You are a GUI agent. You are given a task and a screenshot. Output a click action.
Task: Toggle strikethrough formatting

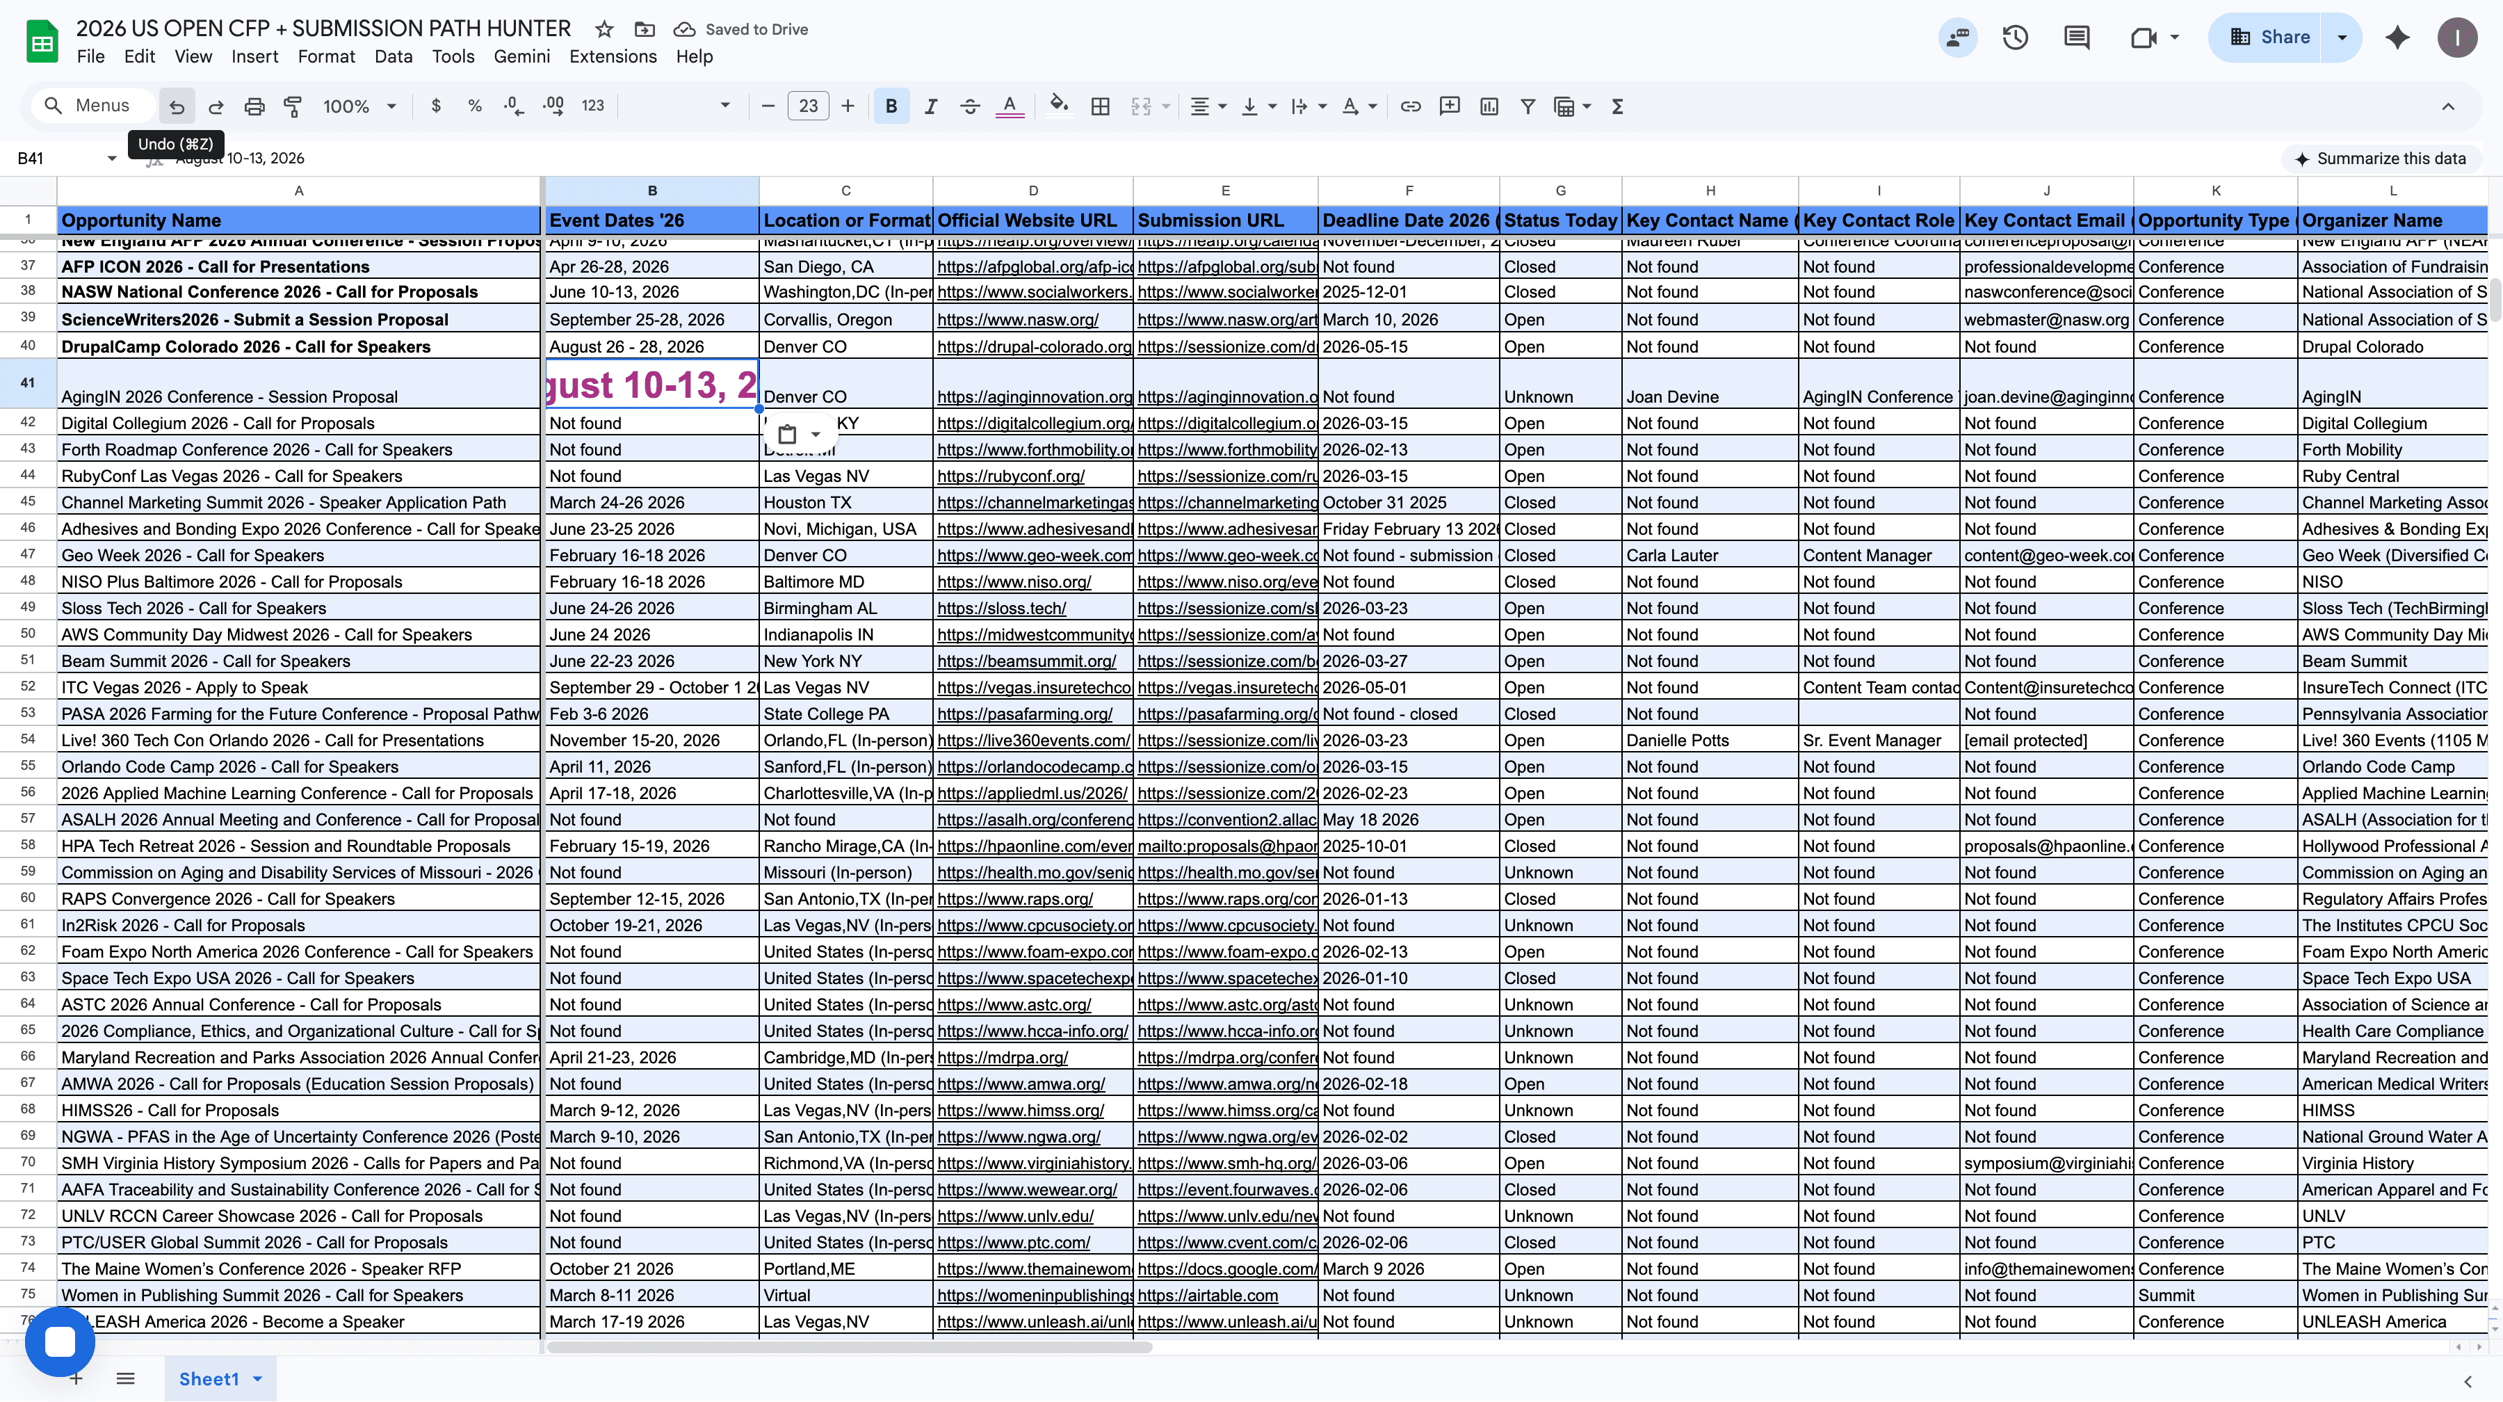pyautogui.click(x=970, y=107)
